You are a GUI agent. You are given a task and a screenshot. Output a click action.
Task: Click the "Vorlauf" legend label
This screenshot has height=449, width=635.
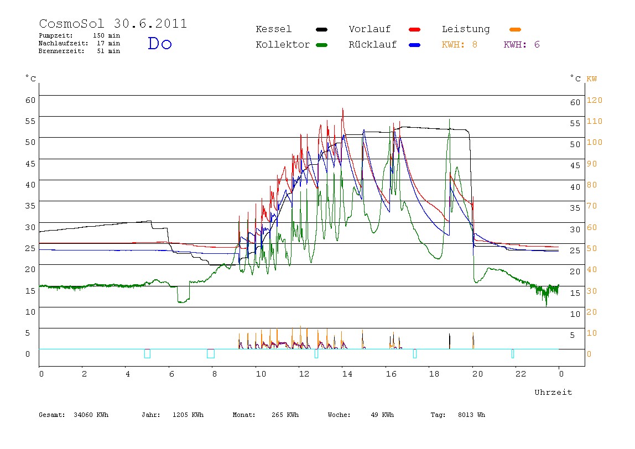click(x=369, y=29)
